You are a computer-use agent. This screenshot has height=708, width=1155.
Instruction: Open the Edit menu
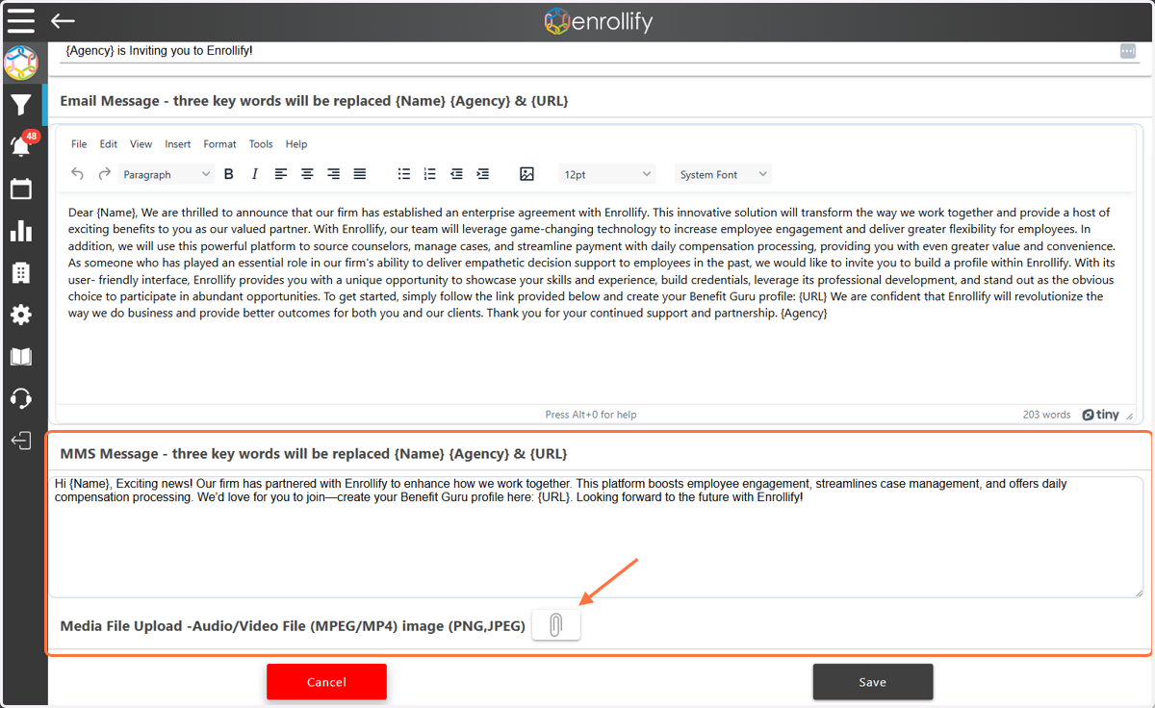[x=109, y=144]
